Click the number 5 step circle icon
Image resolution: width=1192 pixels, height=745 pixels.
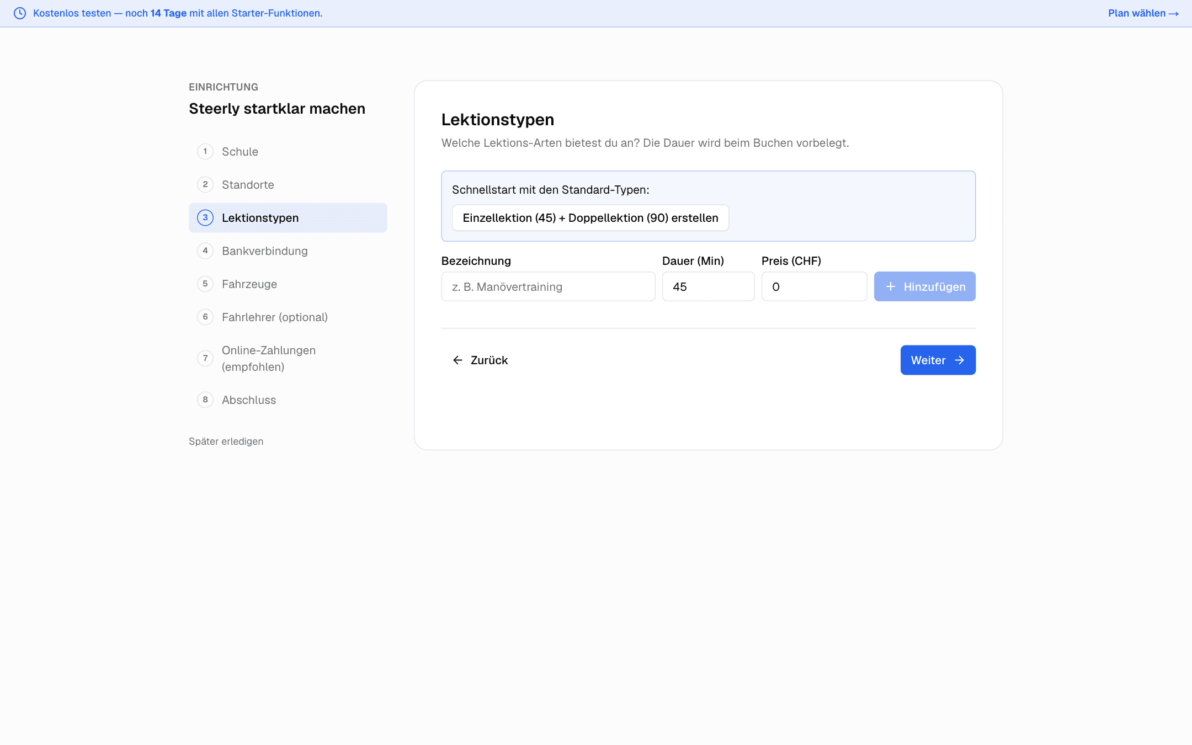click(205, 284)
